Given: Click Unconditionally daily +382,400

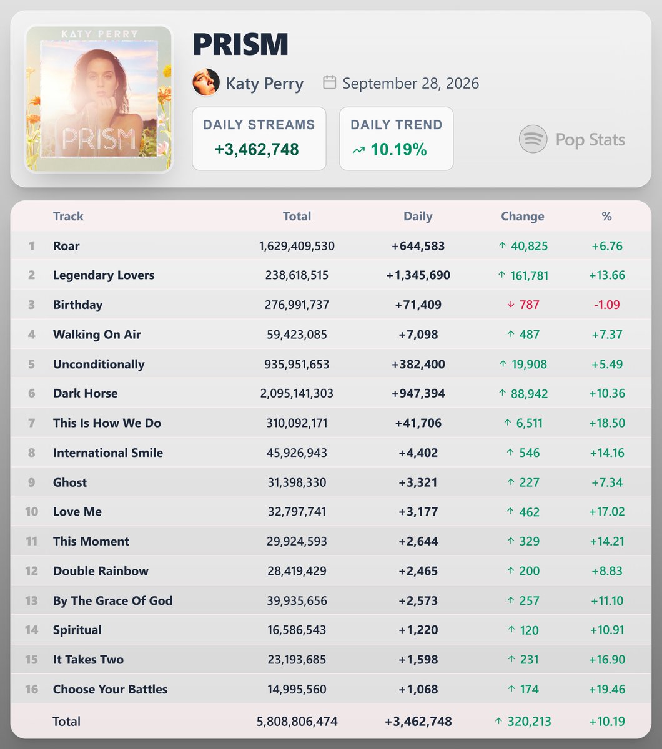Looking at the screenshot, I should coord(418,364).
